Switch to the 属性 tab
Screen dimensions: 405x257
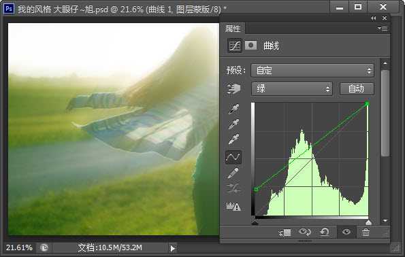click(233, 29)
